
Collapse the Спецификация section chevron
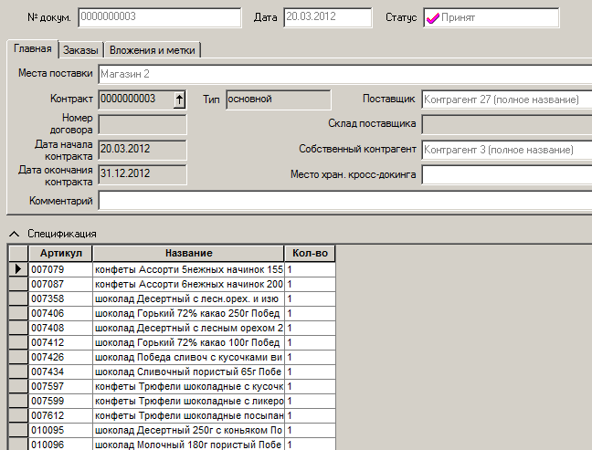tap(14, 235)
